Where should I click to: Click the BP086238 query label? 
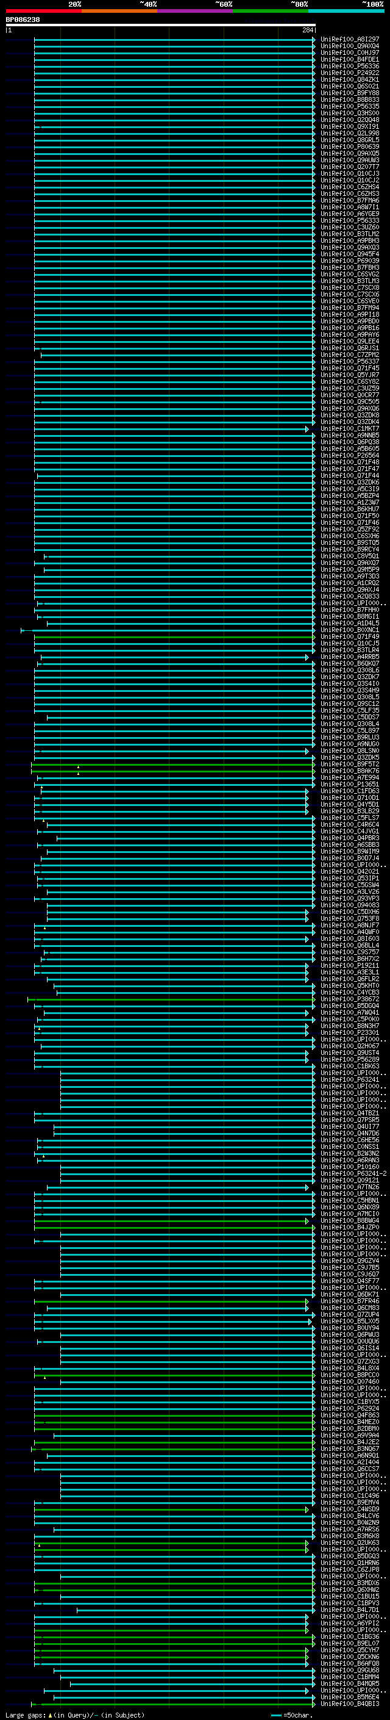tap(23, 20)
